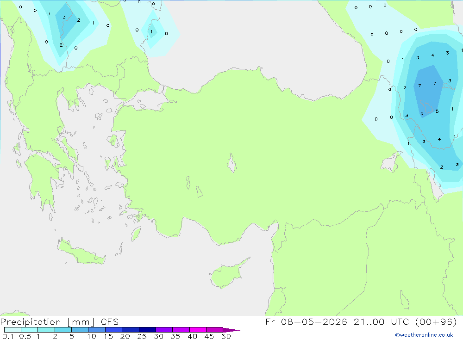Select the 40–45 mm magenta legend swatch

[198, 330]
